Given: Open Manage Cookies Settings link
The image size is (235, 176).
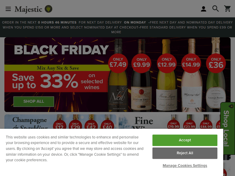Looking at the screenshot, I should 185,166.
